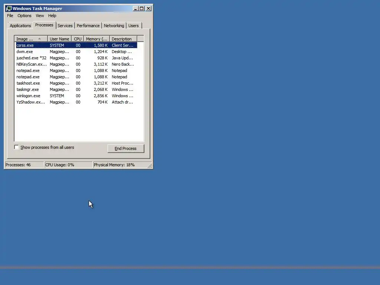
Task: Open the File menu
Action: click(10, 16)
